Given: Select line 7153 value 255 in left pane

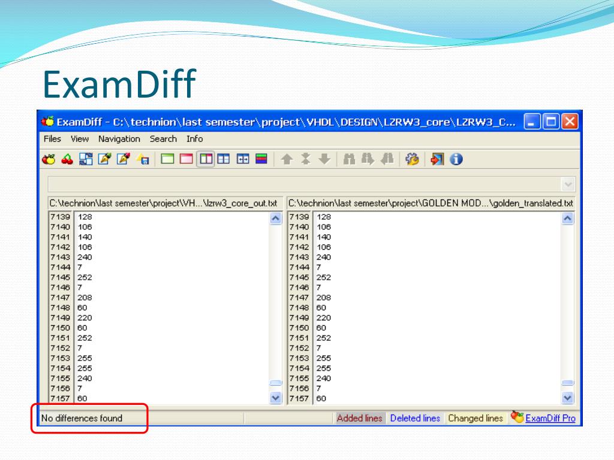Looking at the screenshot, I should click(85, 358).
